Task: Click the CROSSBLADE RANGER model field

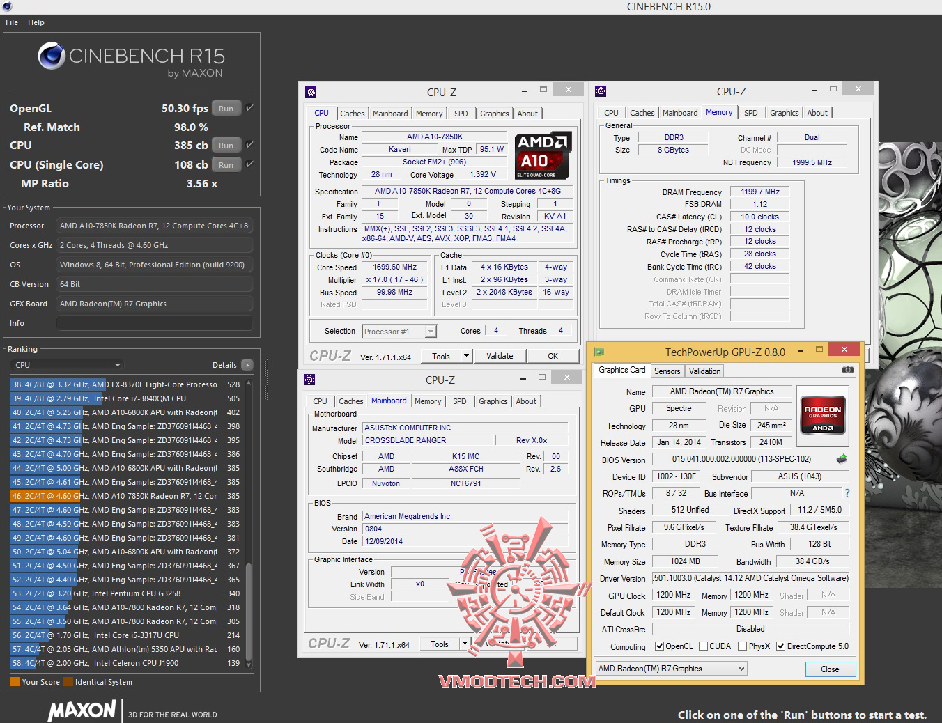Action: (x=427, y=440)
